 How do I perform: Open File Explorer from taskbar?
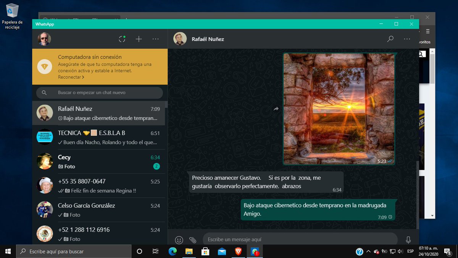click(189, 251)
